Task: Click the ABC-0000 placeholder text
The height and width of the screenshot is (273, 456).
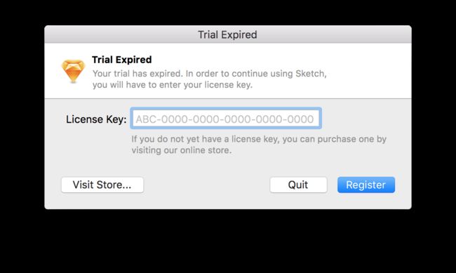Action: 224,119
